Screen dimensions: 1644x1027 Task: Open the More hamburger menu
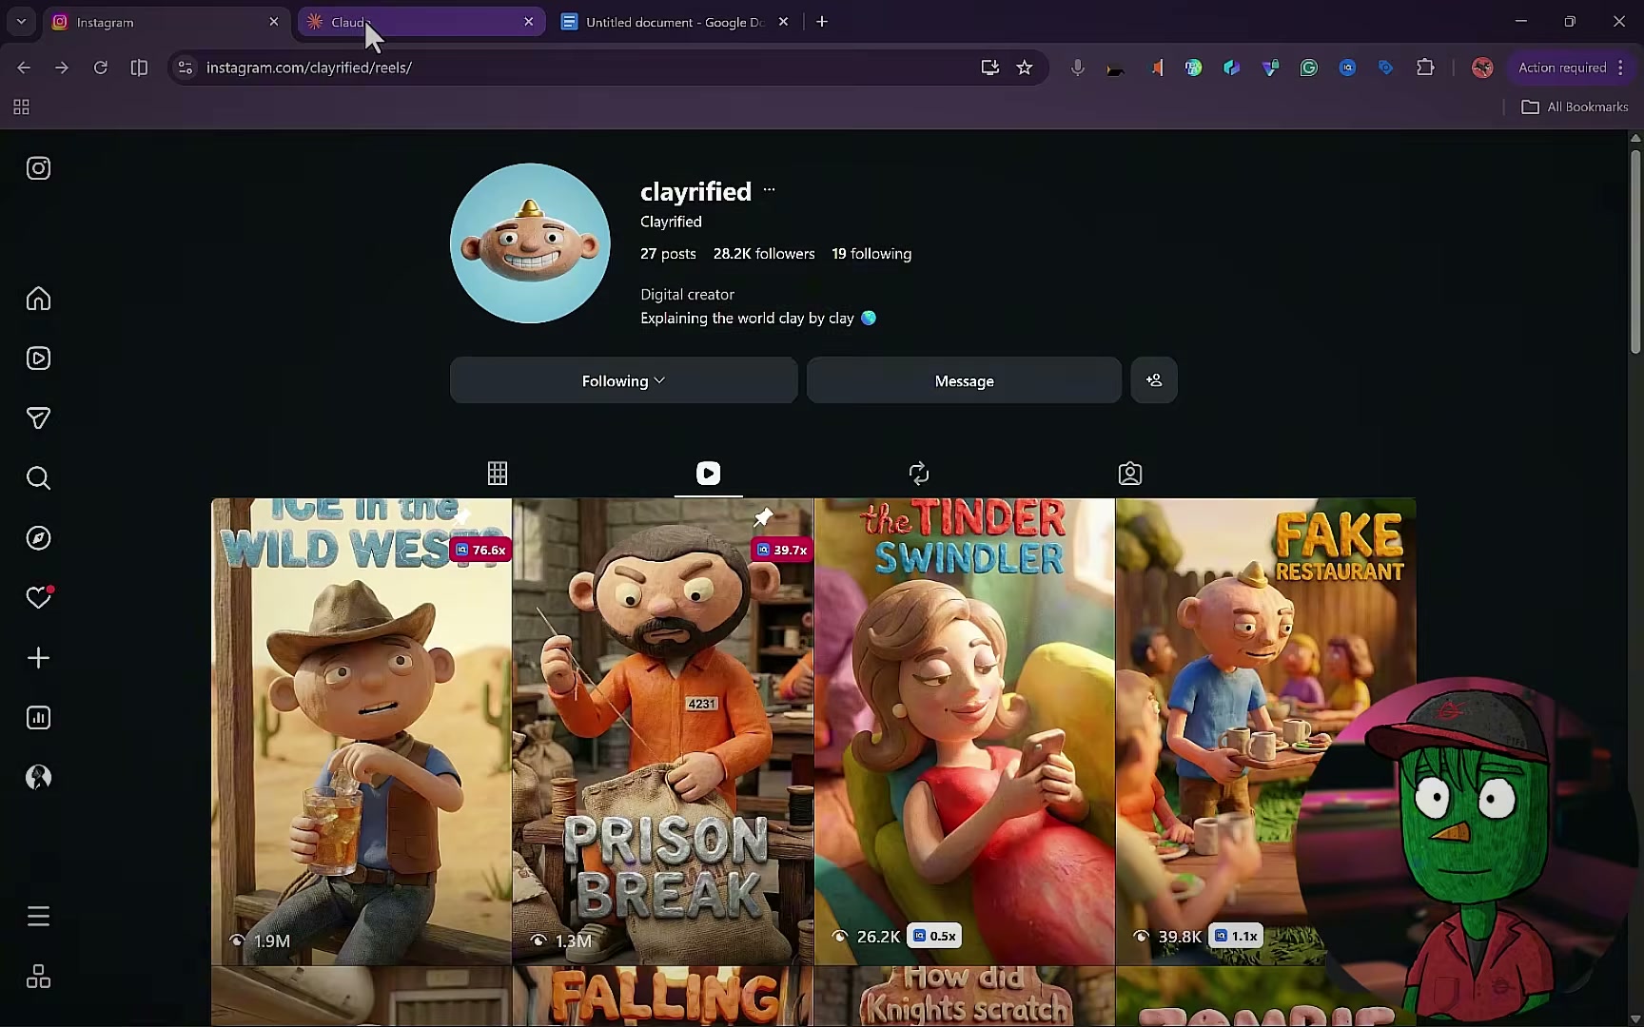click(38, 917)
